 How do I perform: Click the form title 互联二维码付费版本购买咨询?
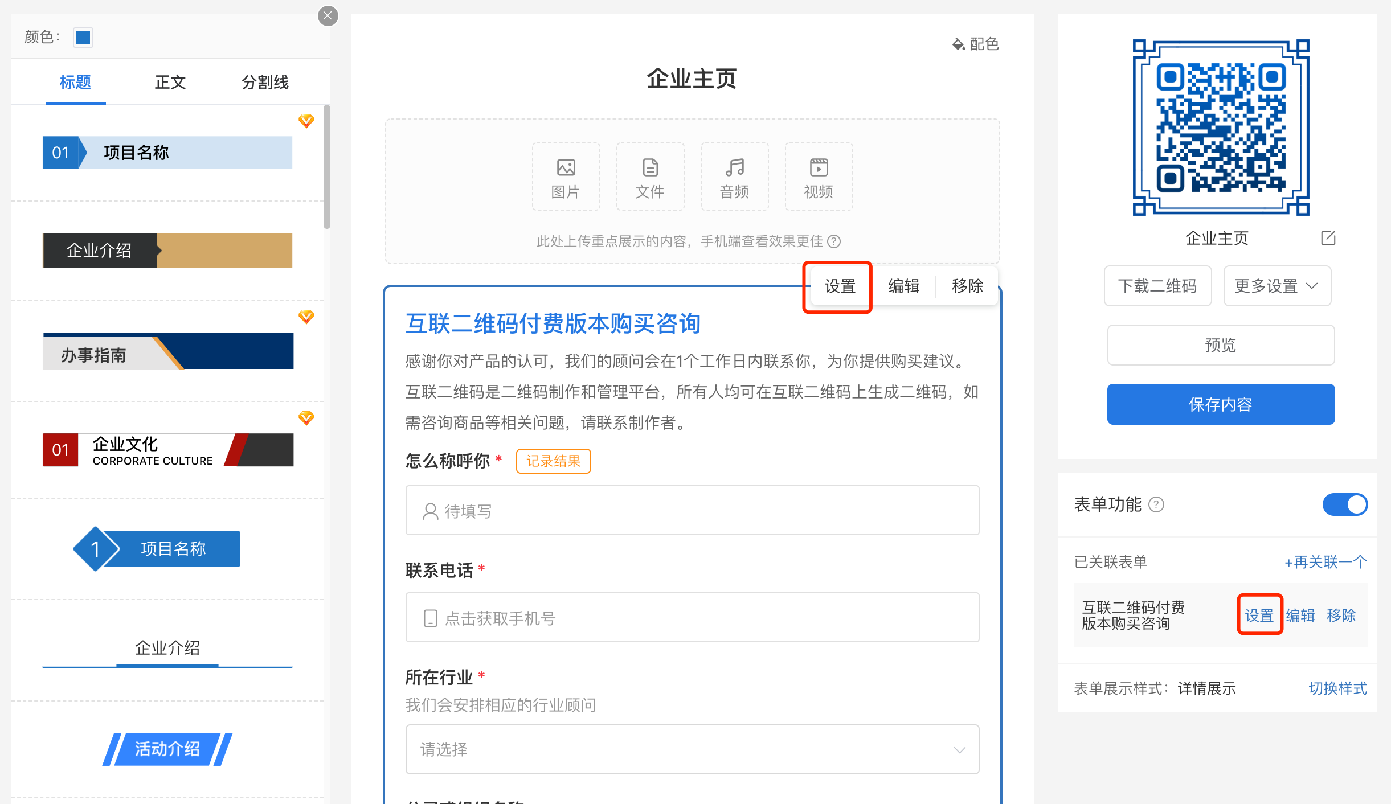click(x=553, y=323)
